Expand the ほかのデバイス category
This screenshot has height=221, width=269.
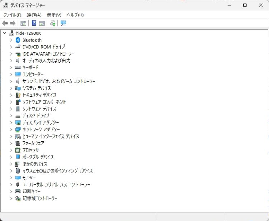(x=11, y=164)
